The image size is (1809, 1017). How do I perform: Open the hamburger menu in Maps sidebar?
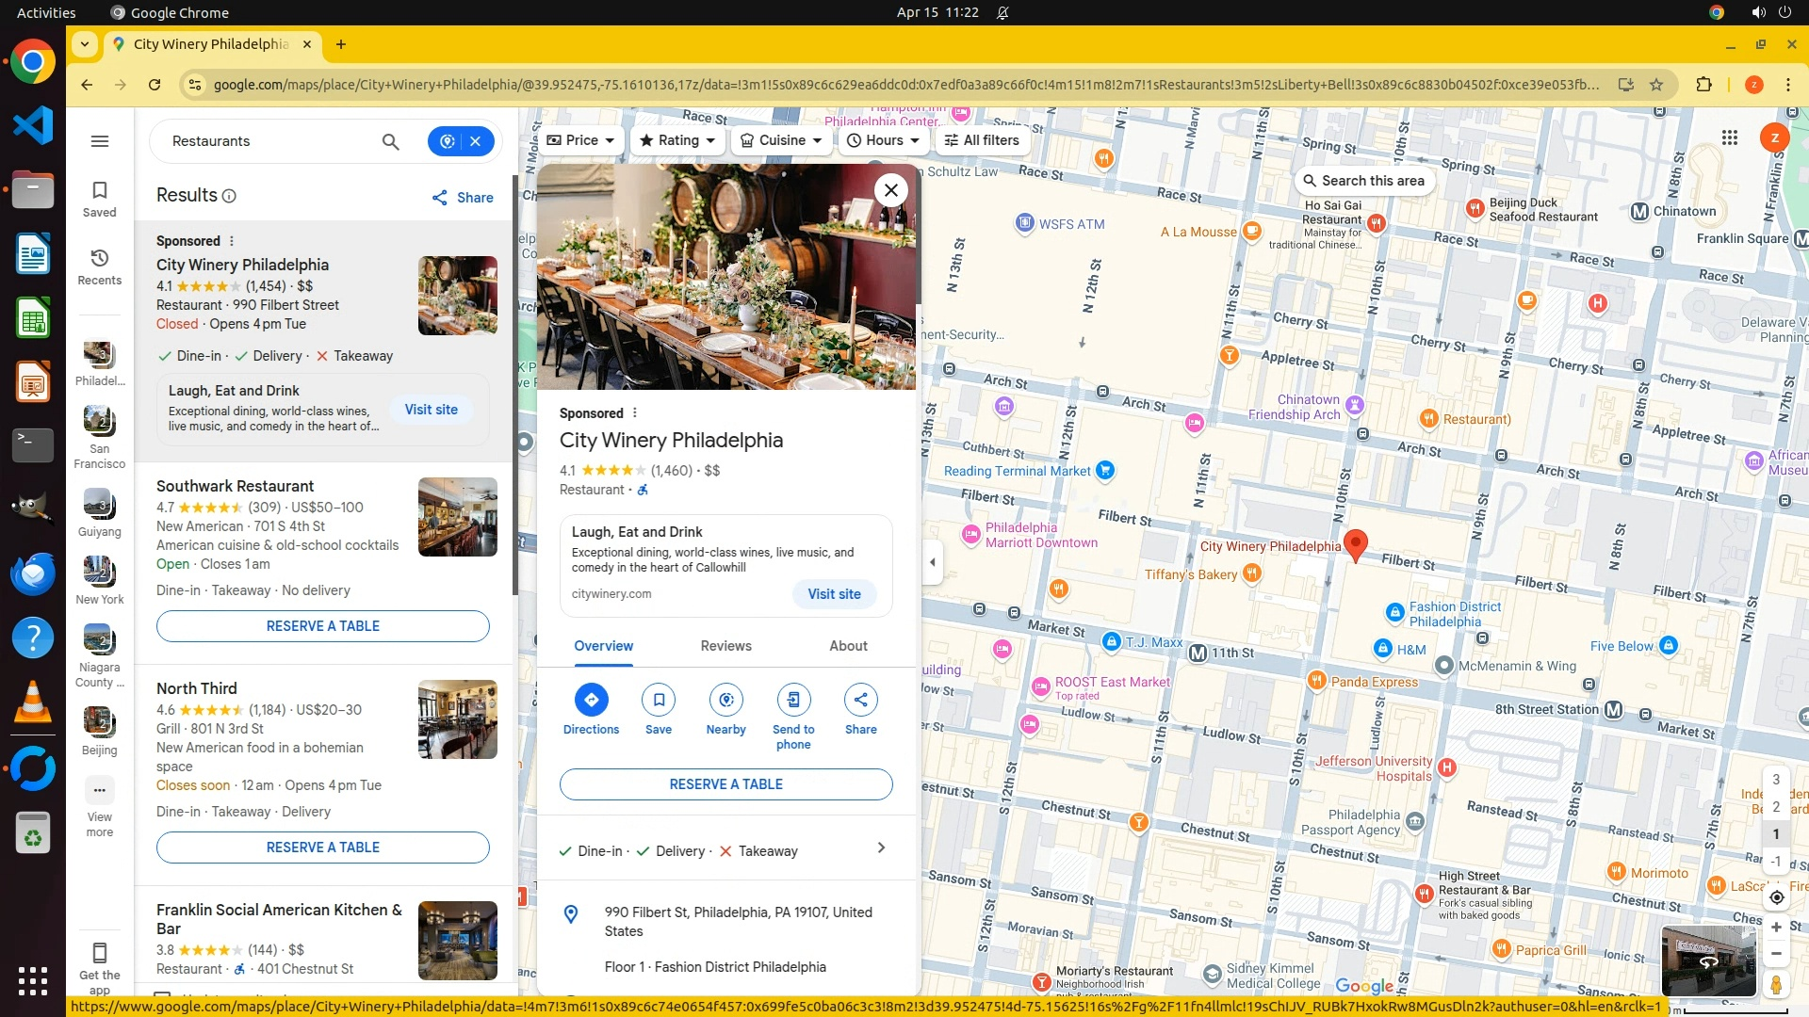pos(100,141)
